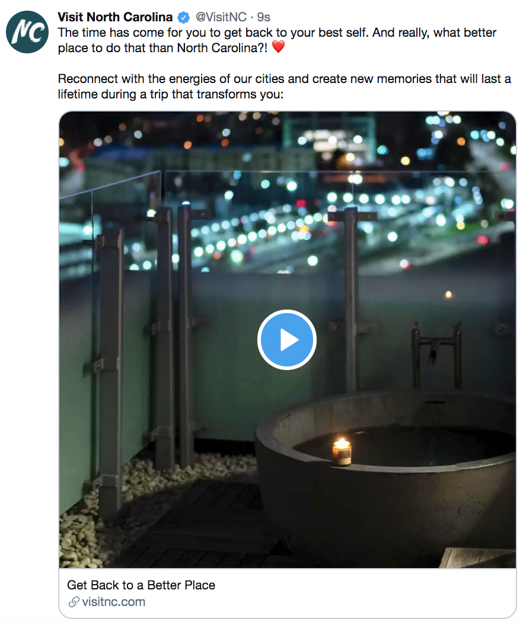
Task: Click the chain link icon beside visitnc.com
Action: [74, 602]
